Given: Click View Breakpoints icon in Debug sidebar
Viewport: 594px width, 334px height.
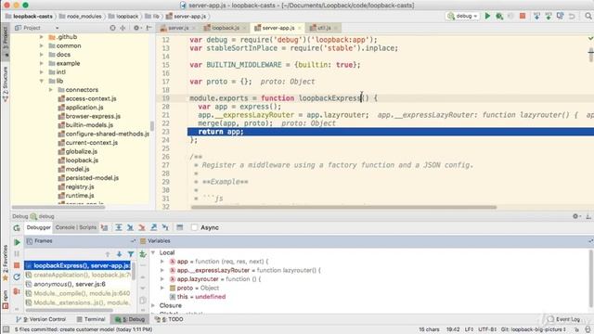Looking at the screenshot, I should click(x=17, y=291).
